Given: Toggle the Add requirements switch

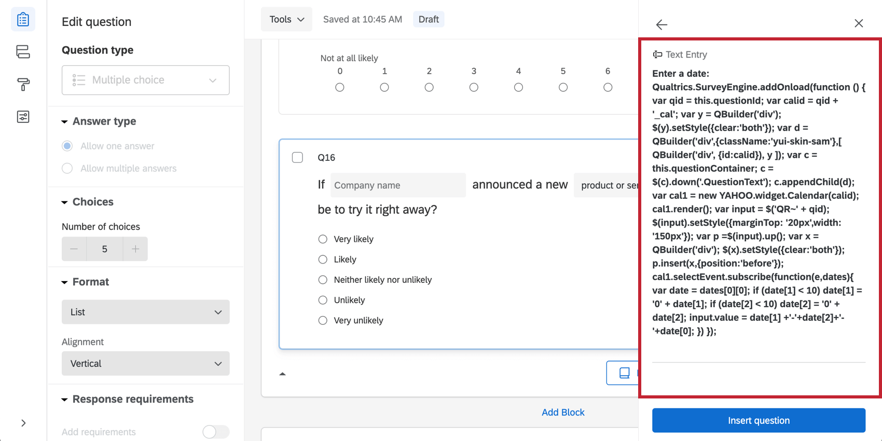Looking at the screenshot, I should (216, 432).
